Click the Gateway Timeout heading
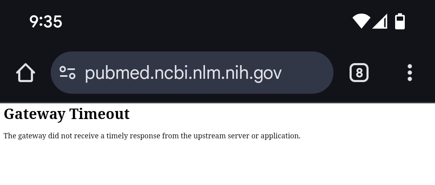The image size is (435, 185). [x=66, y=114]
